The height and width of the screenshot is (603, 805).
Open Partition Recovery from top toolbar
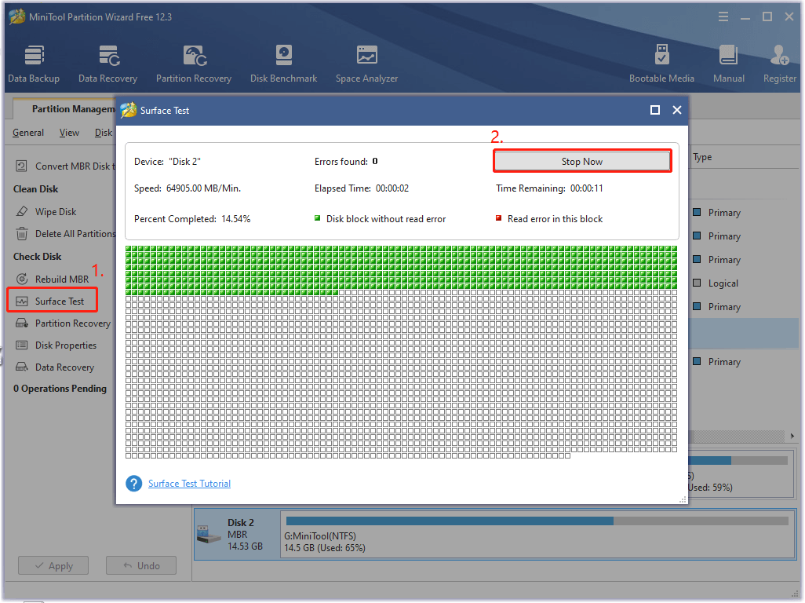point(194,64)
